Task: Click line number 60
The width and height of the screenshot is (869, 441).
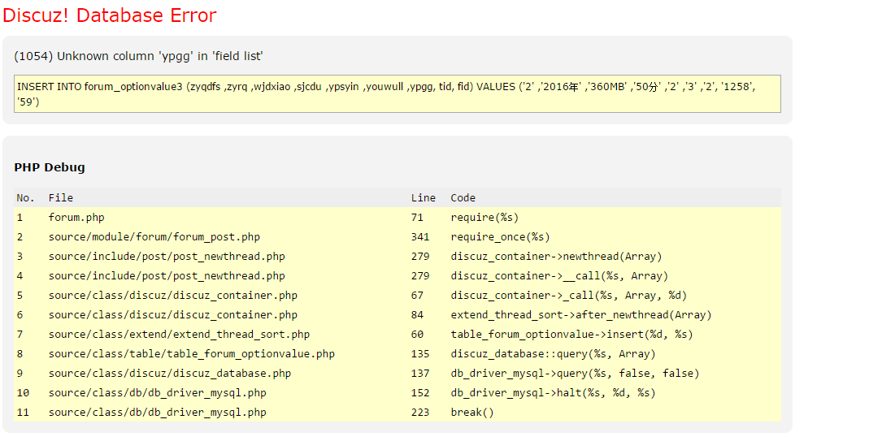Action: tap(417, 334)
